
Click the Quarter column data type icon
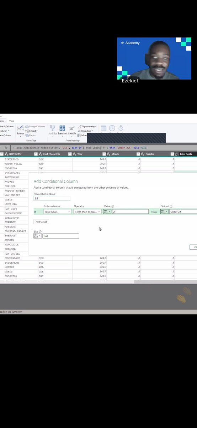143,154
